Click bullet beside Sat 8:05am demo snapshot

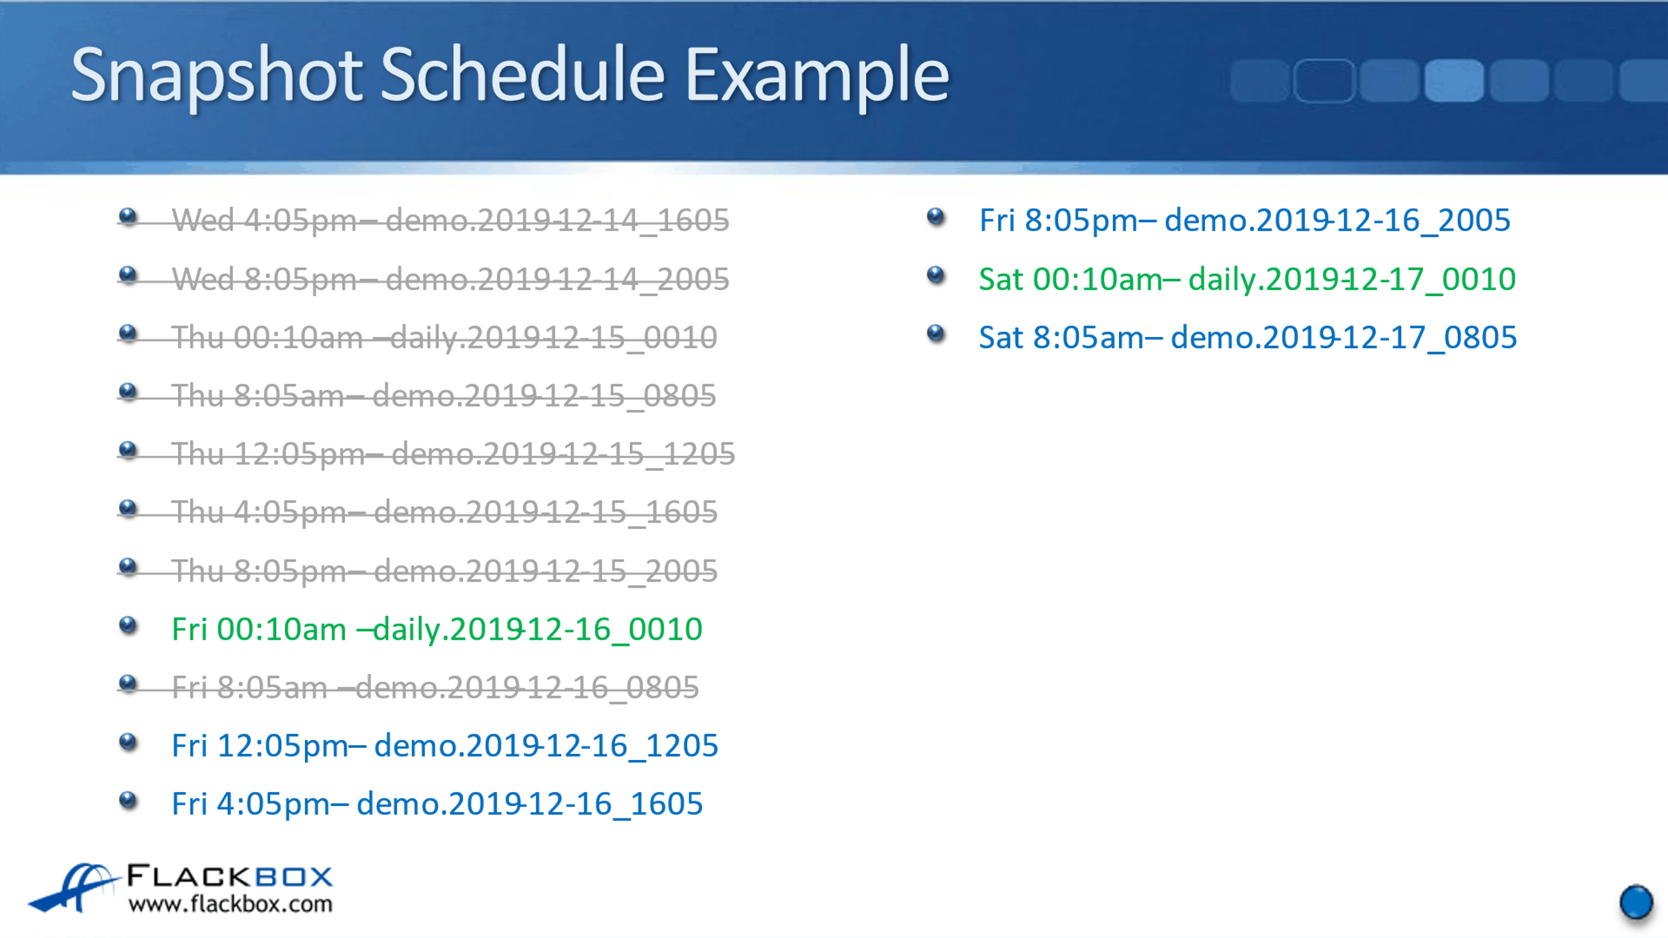click(x=936, y=333)
